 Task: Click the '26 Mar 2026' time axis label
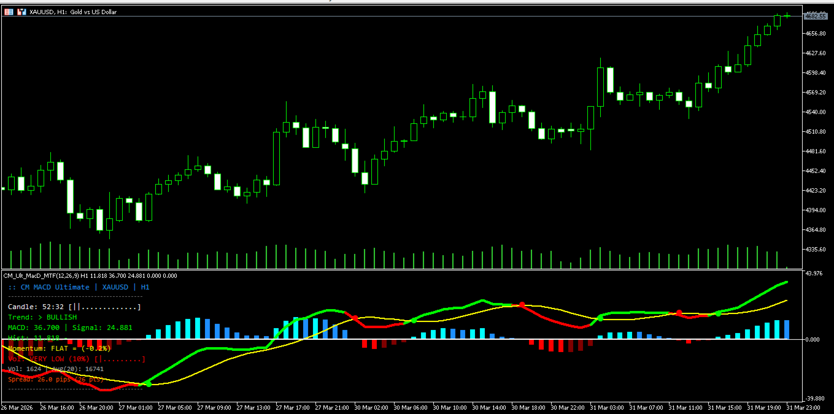tap(17, 408)
